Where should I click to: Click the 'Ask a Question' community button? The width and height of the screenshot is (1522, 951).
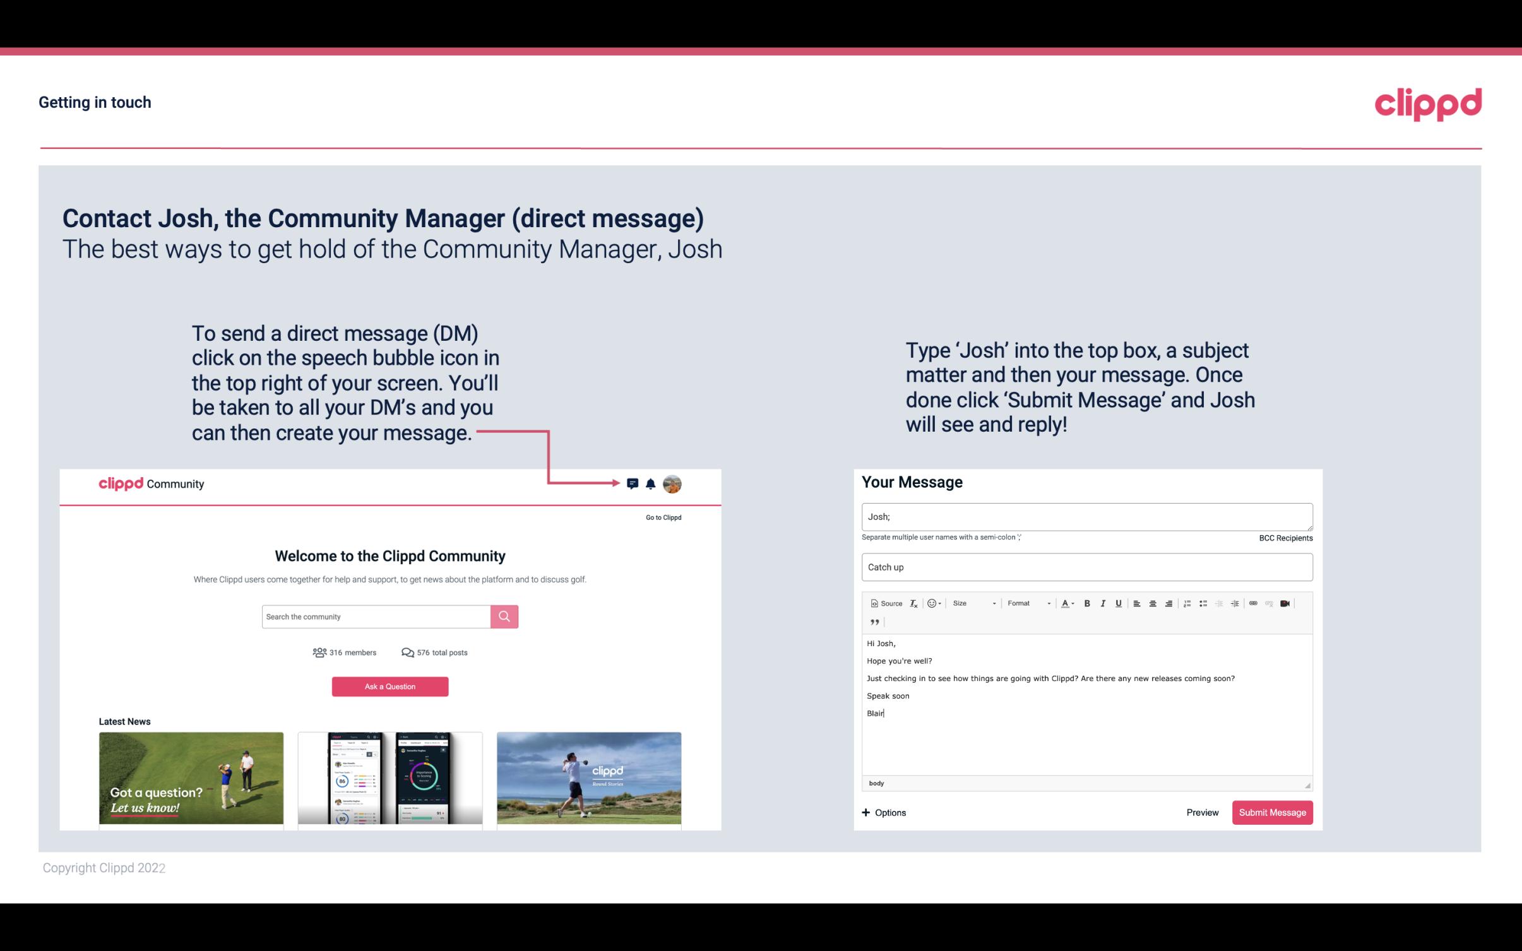tap(390, 686)
